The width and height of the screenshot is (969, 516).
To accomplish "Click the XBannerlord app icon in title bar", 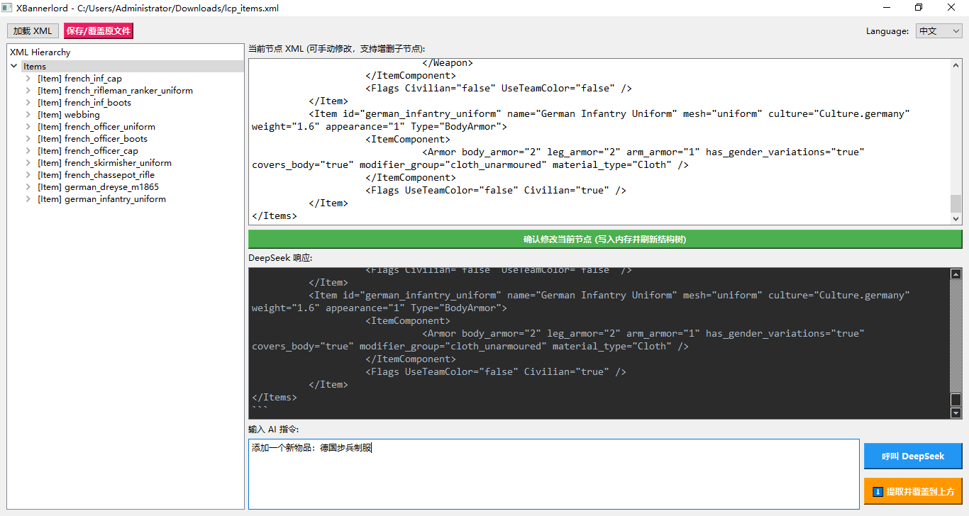I will coord(7,7).
